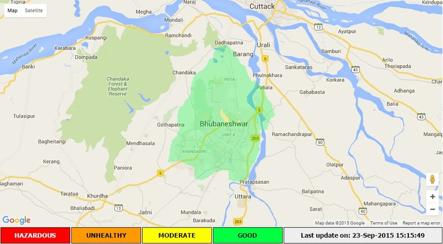443x244 pixels.
Task: Open the Terms of Use link
Action: click(384, 223)
